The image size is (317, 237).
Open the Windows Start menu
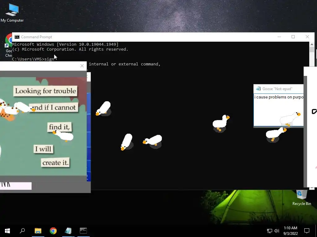[7, 231]
